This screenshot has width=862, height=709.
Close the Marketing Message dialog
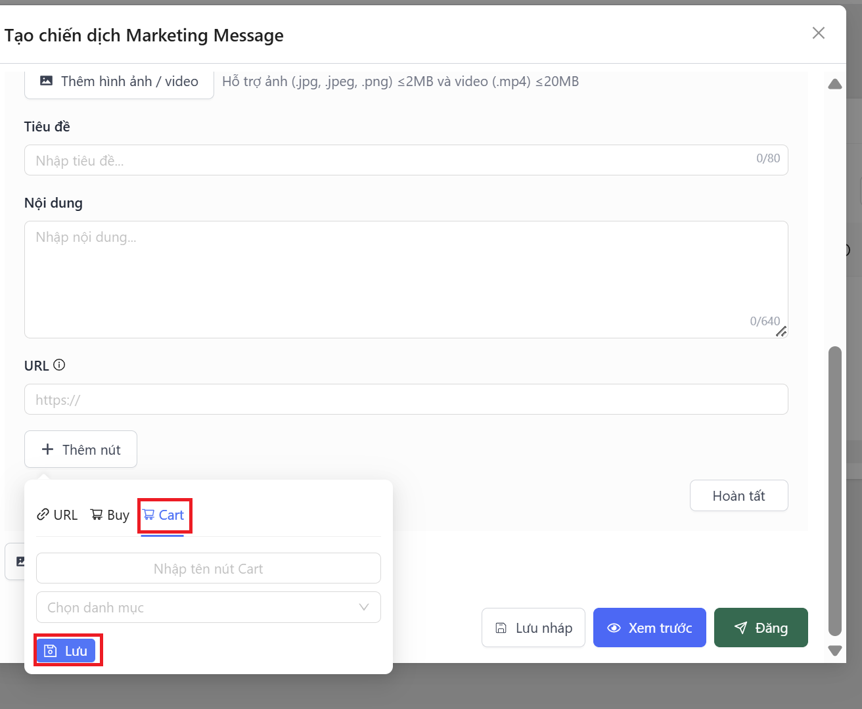818,33
